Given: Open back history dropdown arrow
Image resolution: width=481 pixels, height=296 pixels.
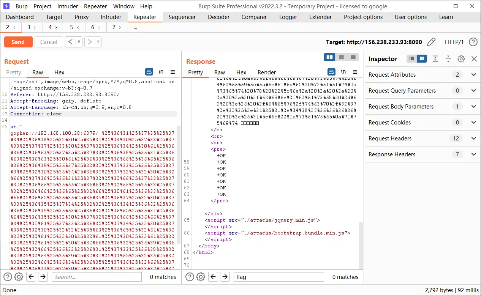Looking at the screenshot, I should (79, 42).
